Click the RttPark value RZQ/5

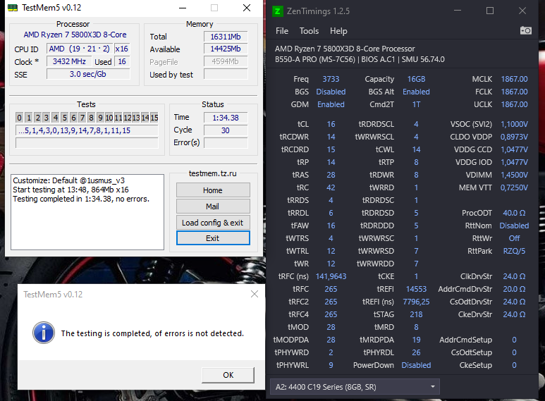514,251
